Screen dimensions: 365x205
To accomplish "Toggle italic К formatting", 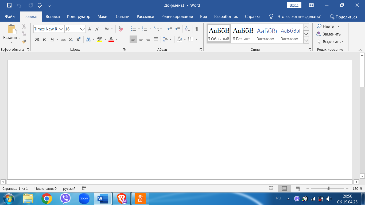I will click(x=45, y=39).
